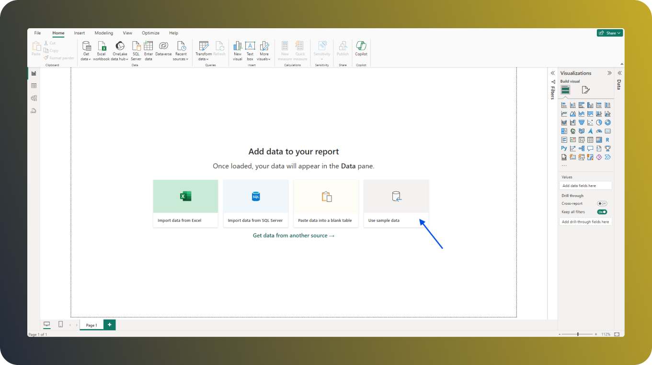Screen dimensions: 652x365
Task: Collapse the Visualizations pane
Action: (609, 73)
